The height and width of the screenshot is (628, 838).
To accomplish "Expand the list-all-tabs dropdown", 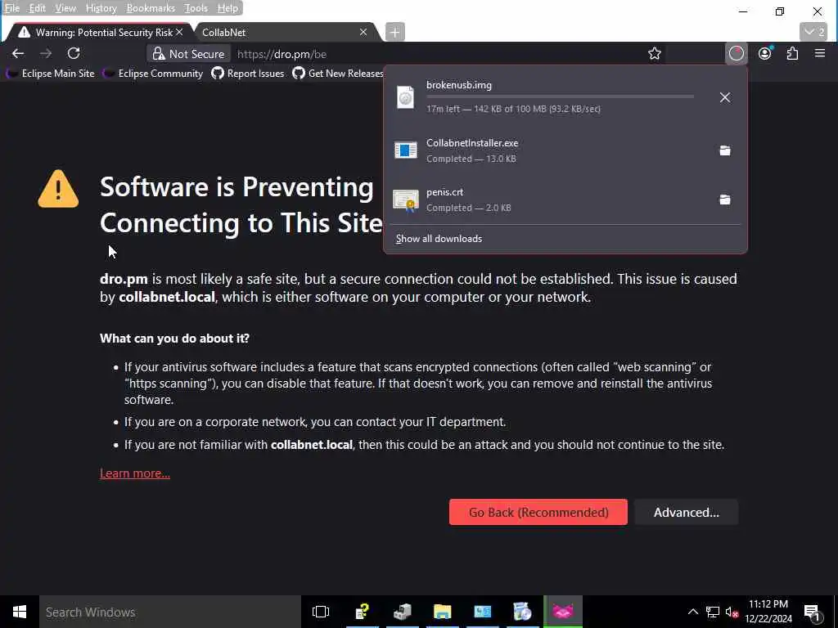I will click(813, 32).
